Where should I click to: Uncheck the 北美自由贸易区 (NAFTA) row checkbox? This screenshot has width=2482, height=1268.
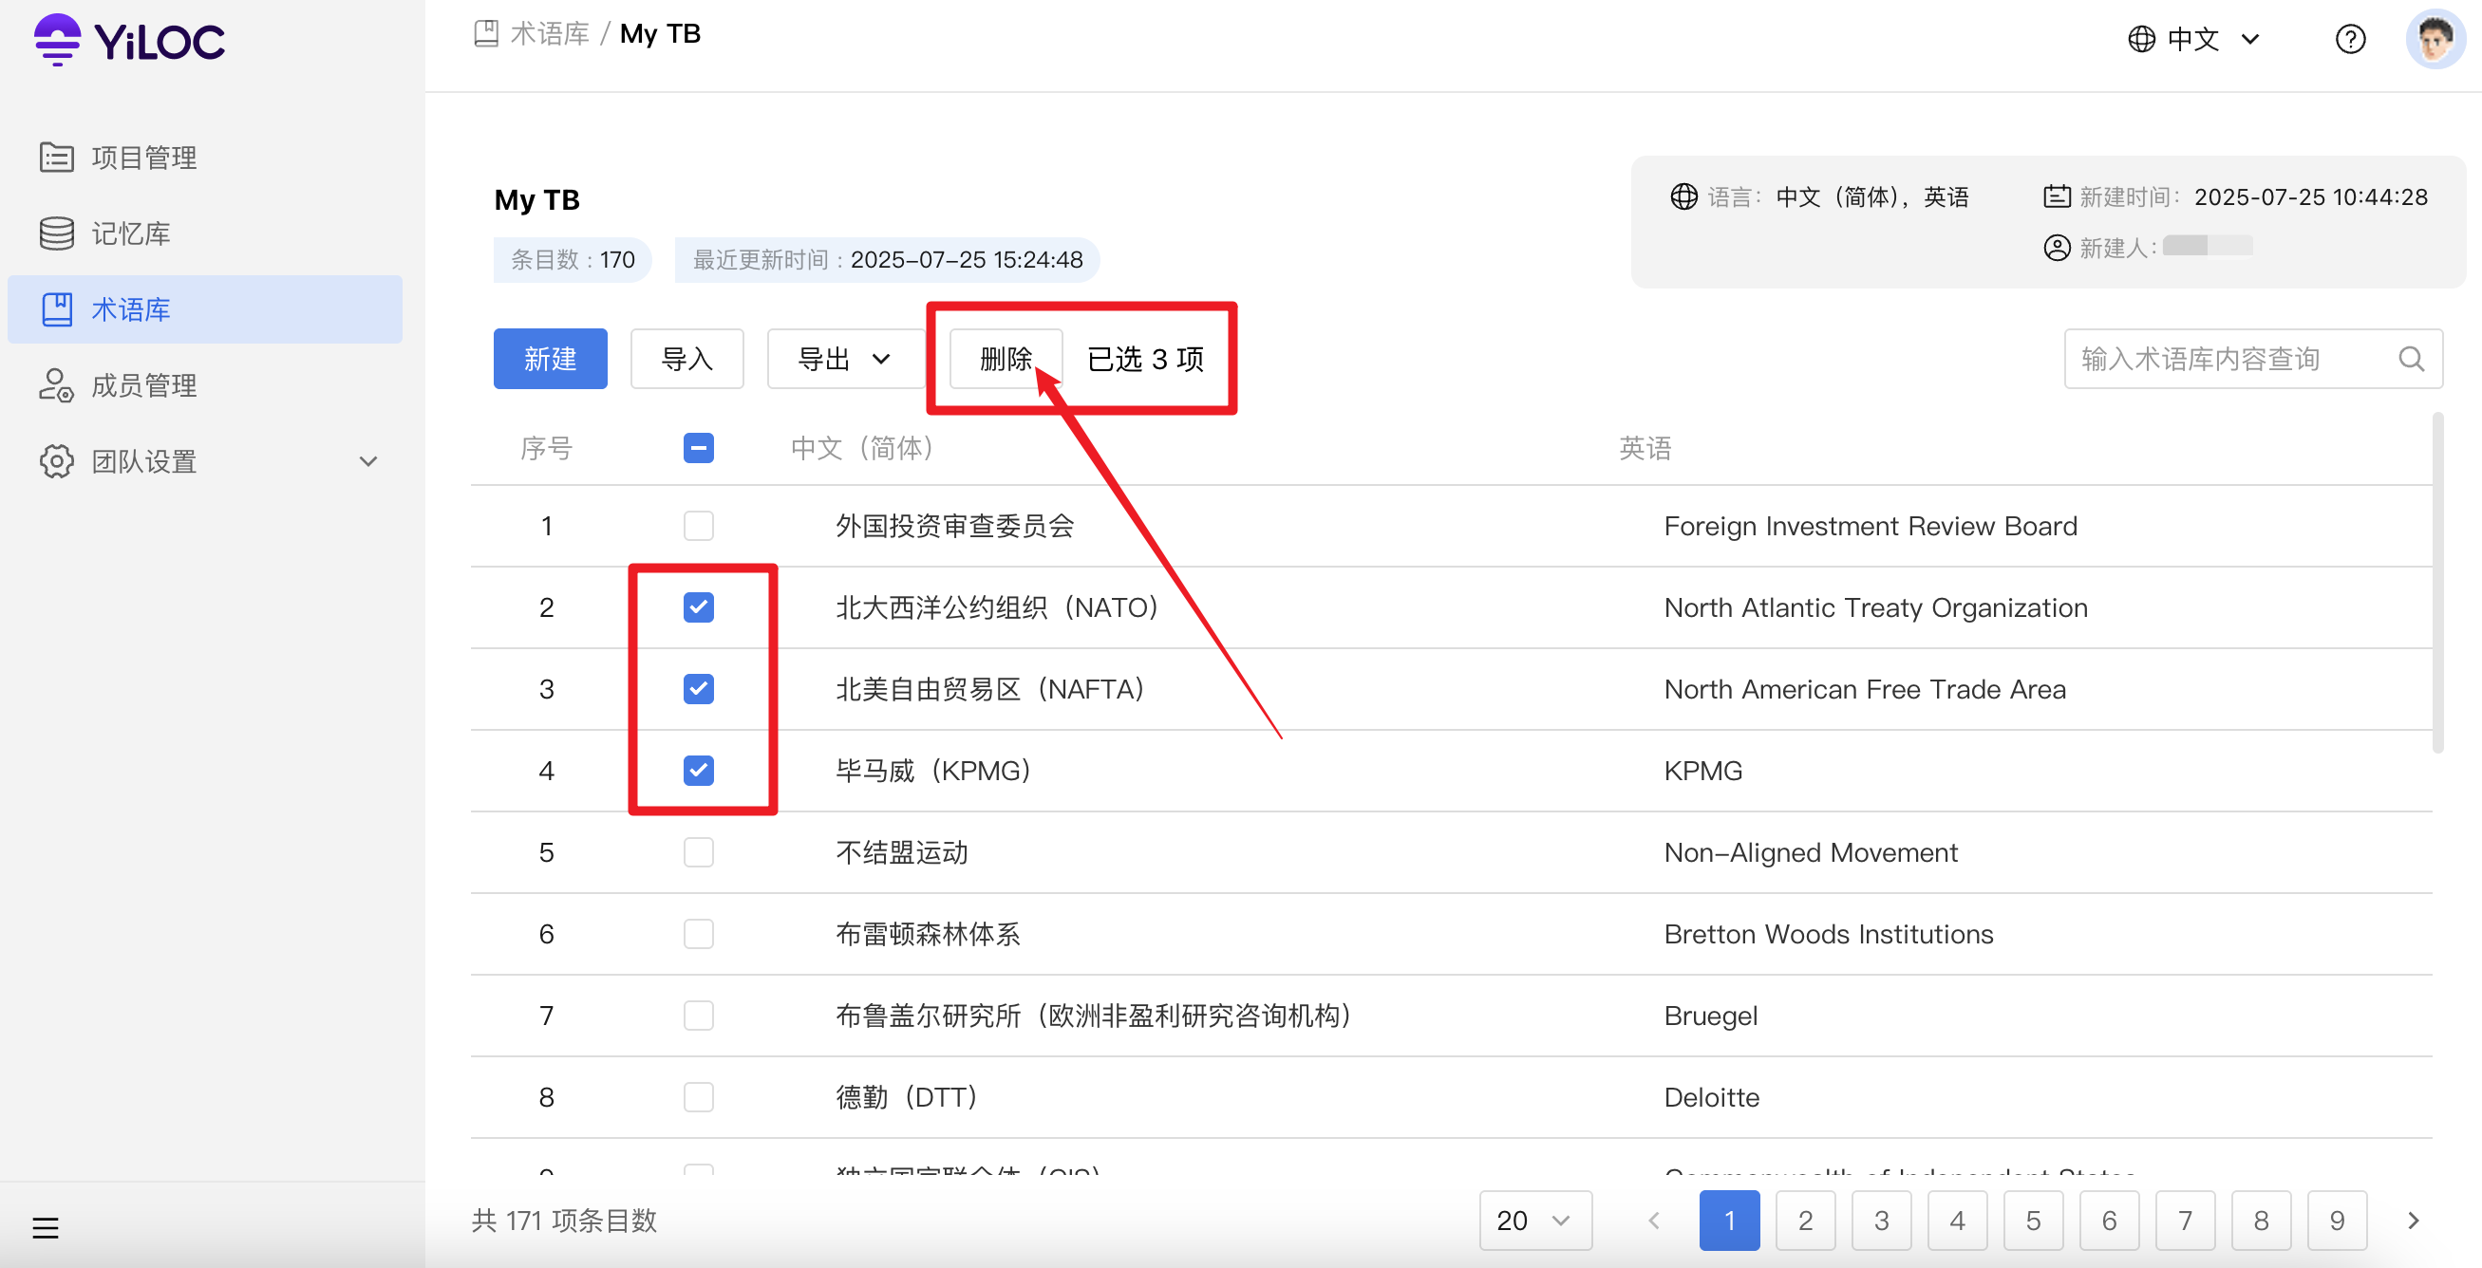[x=699, y=689]
